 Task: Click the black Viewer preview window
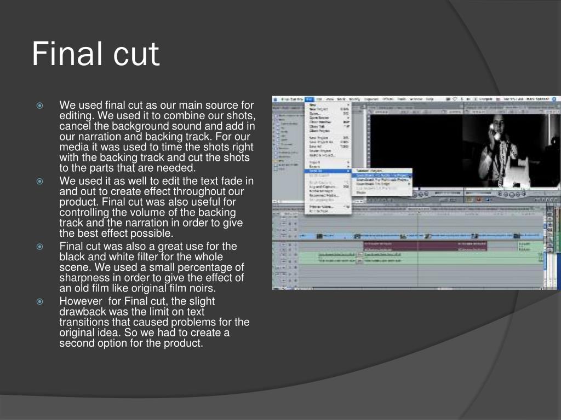(416, 151)
